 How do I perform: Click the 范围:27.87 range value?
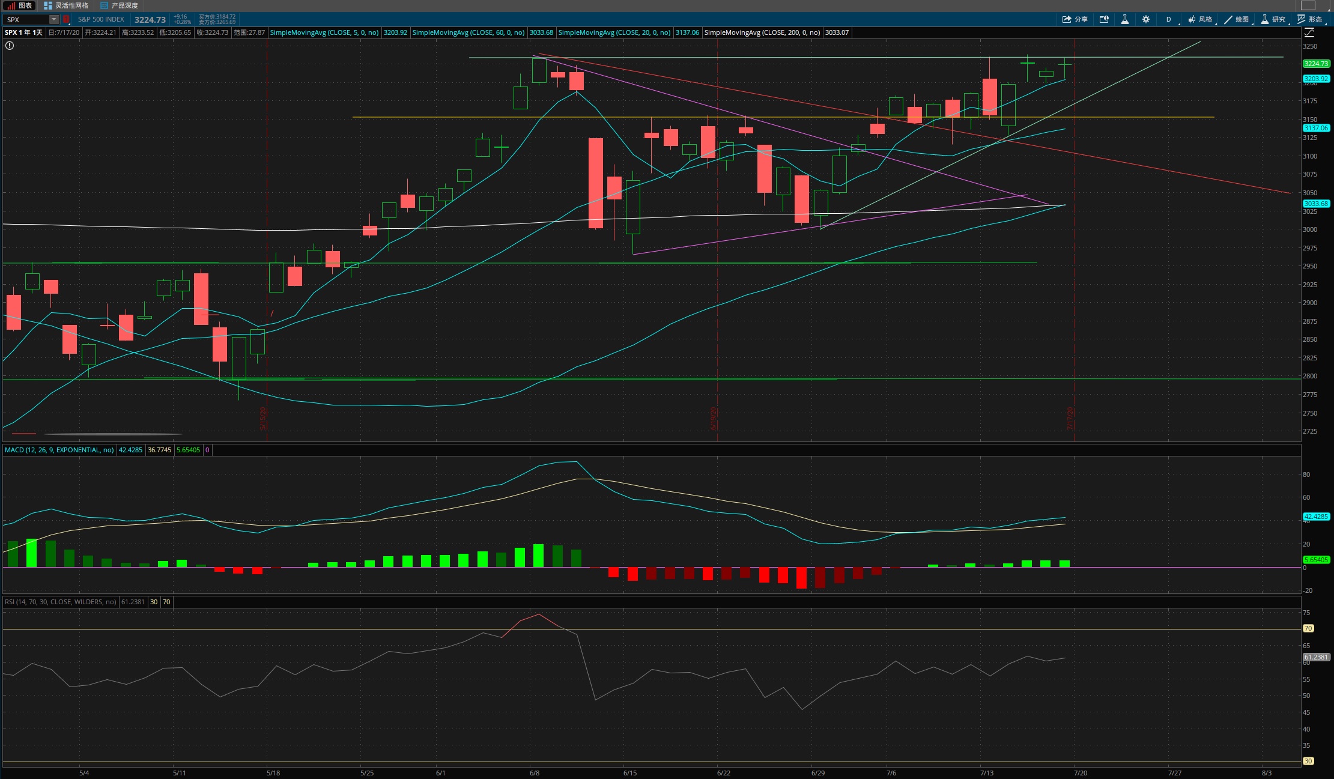249,32
